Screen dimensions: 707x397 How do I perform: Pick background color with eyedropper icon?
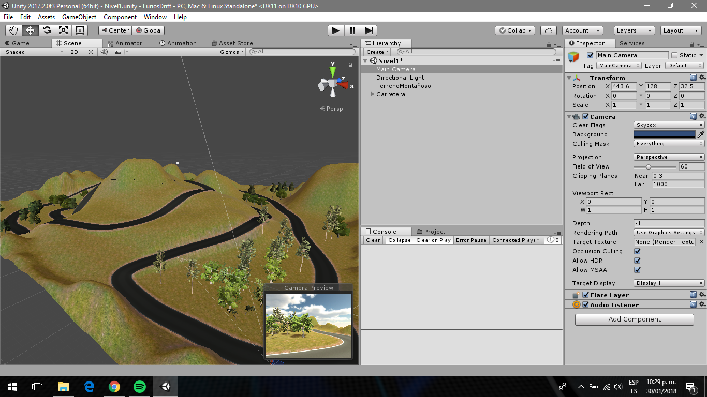click(700, 134)
